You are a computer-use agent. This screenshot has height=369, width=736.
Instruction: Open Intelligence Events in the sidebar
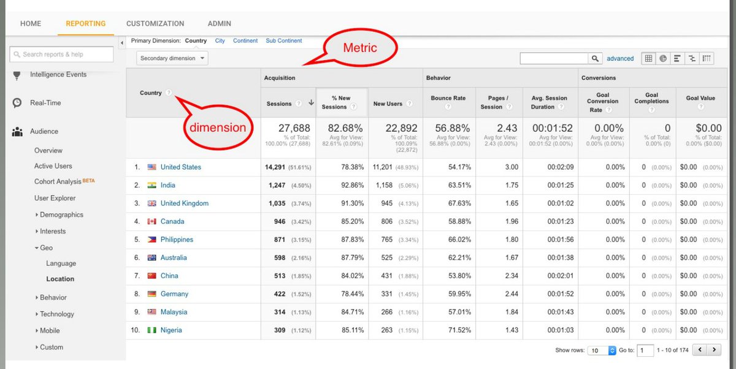(x=58, y=74)
